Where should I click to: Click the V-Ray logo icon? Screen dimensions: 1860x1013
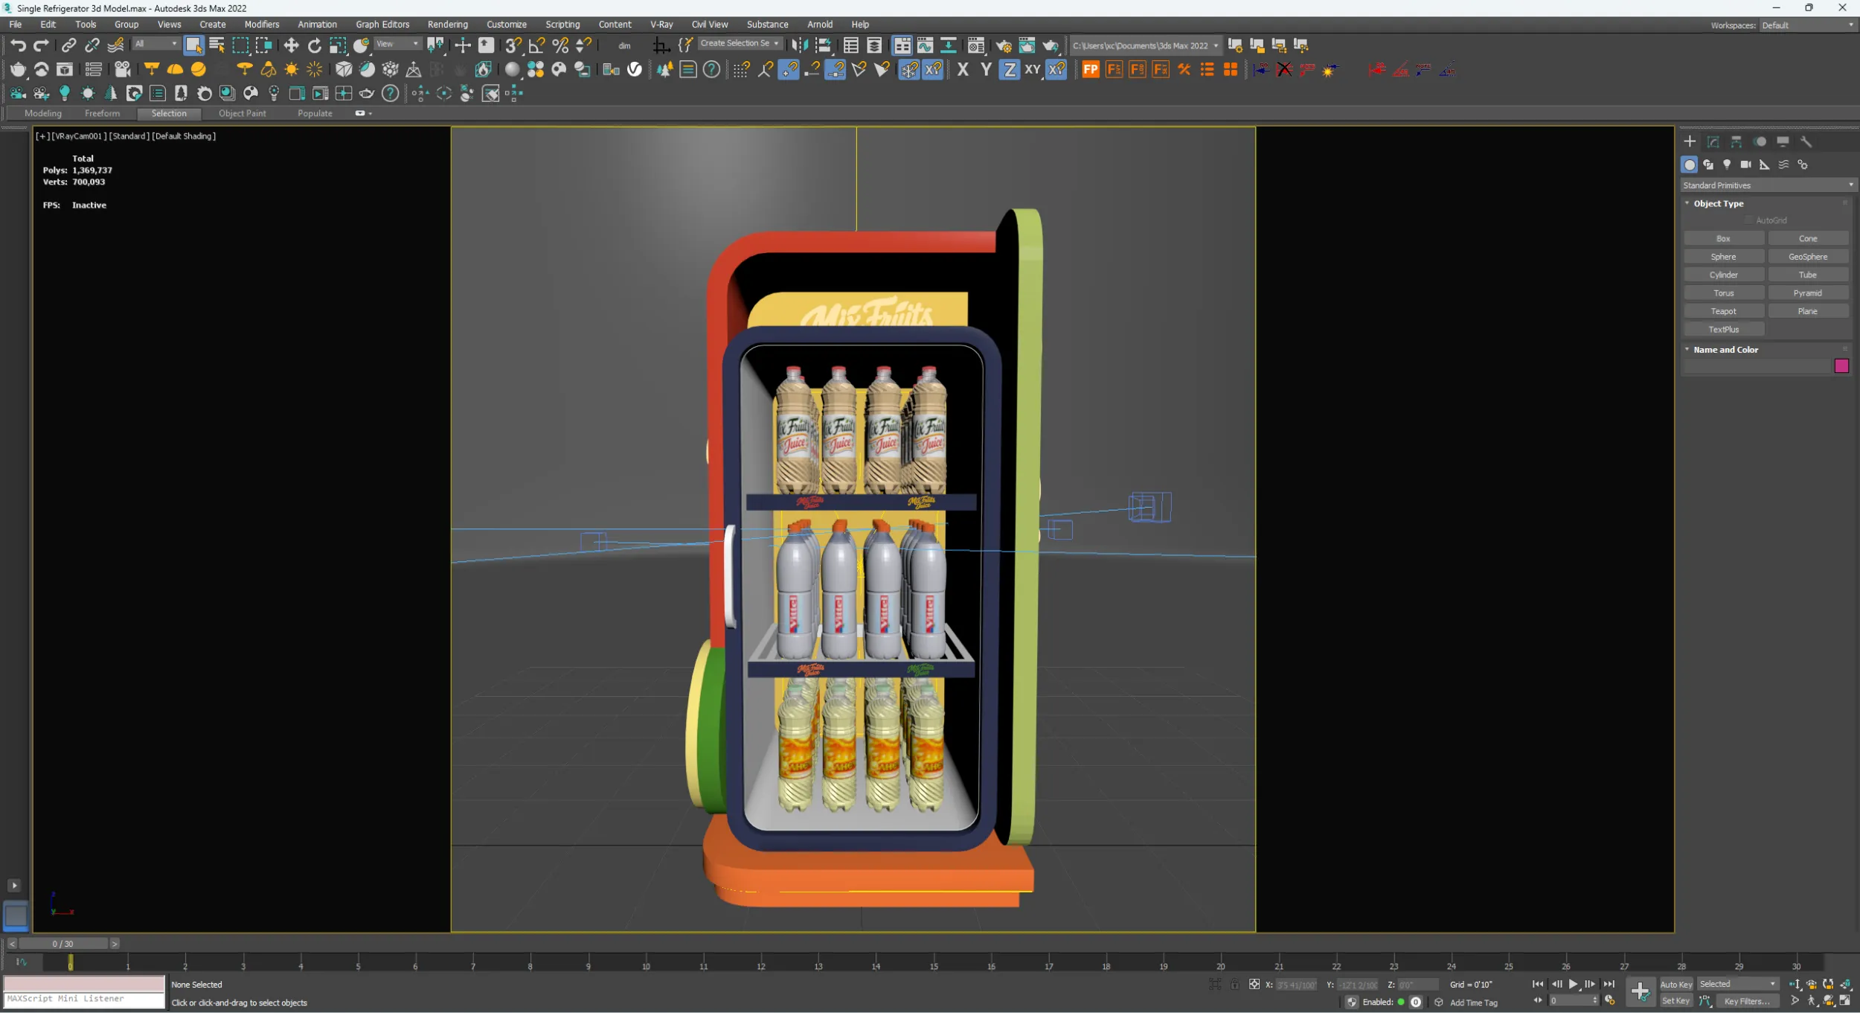click(635, 69)
